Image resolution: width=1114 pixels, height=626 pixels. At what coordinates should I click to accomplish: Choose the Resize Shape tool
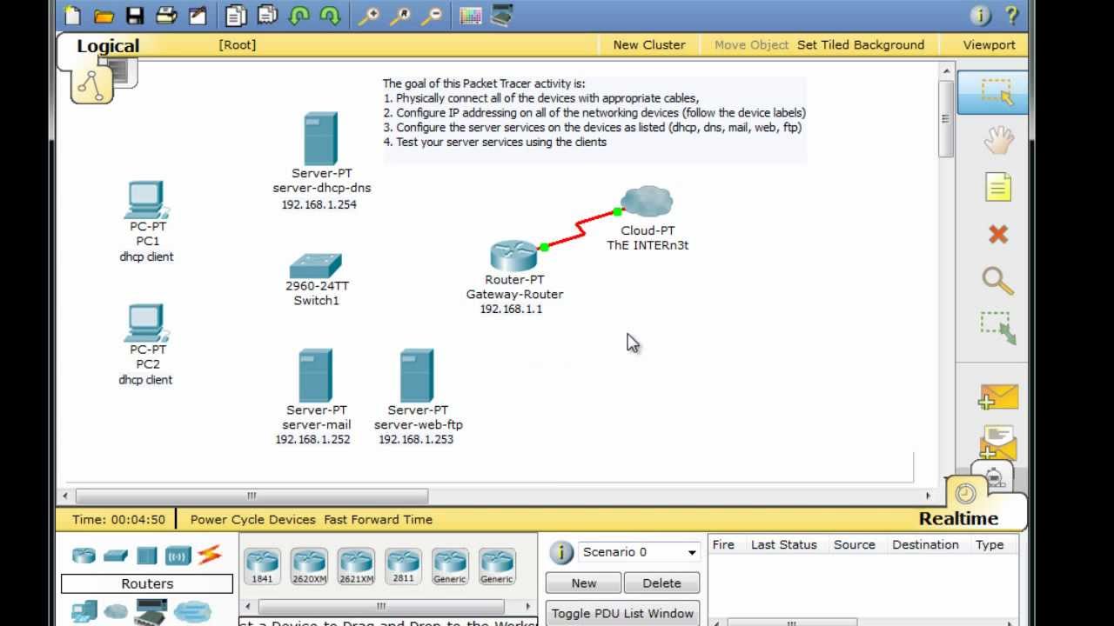click(x=998, y=328)
